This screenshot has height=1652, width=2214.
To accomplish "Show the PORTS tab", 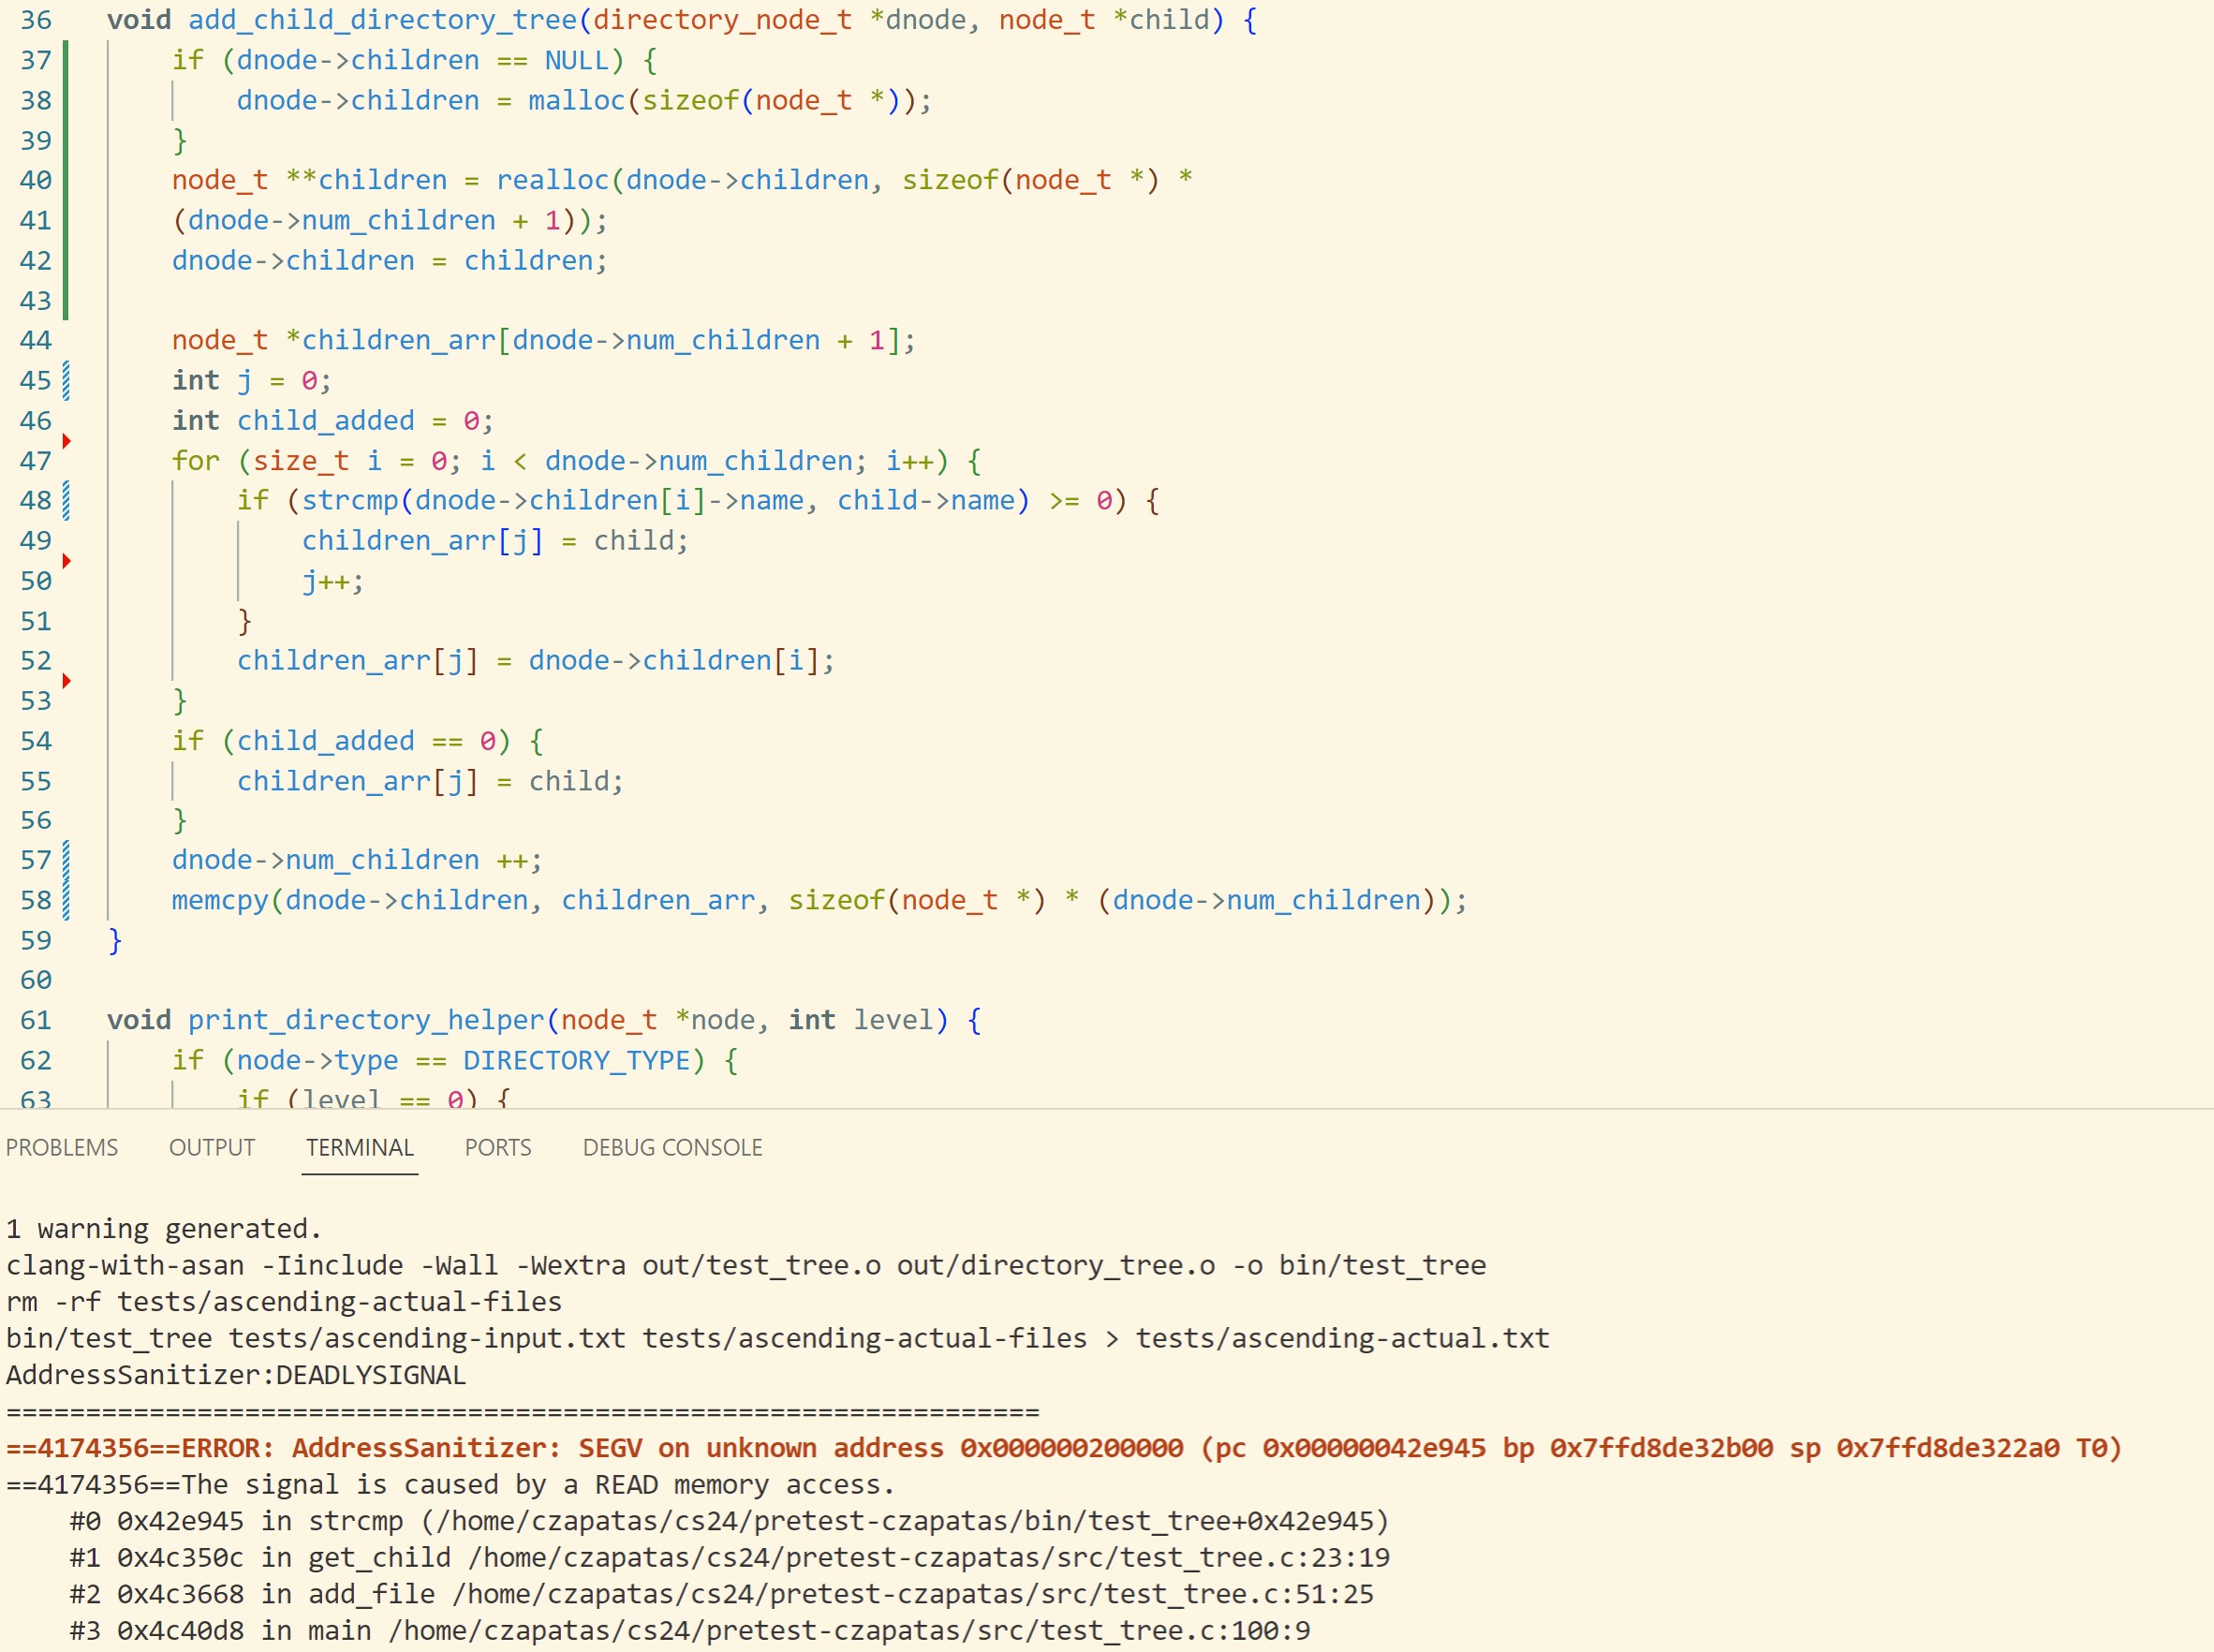I will point(498,1147).
